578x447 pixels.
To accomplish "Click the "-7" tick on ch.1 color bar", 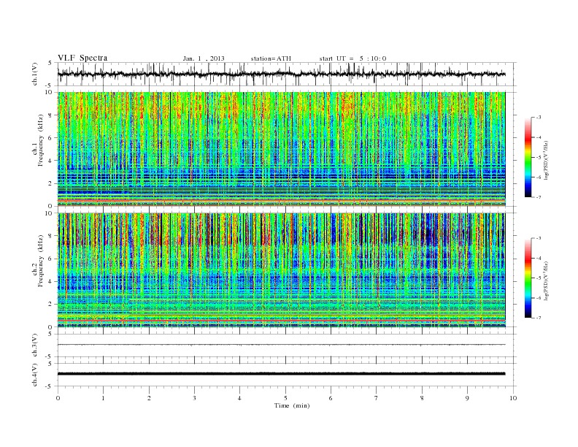I will pos(539,197).
